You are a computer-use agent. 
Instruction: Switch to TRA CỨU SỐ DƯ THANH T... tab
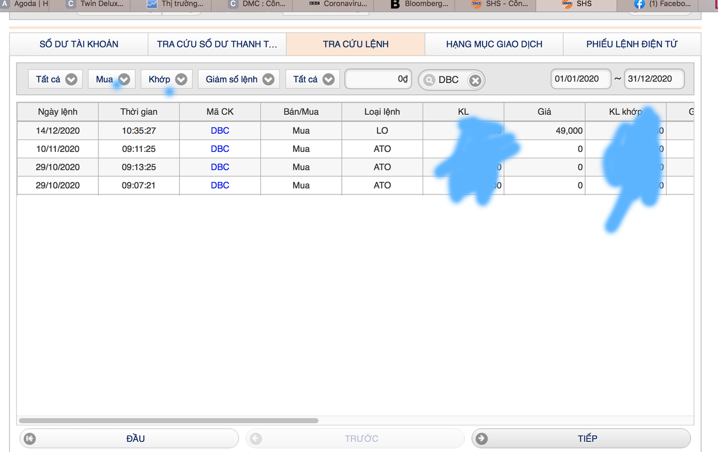pyautogui.click(x=217, y=44)
